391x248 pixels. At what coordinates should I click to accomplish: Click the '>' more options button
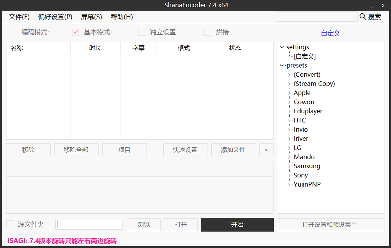click(266, 150)
